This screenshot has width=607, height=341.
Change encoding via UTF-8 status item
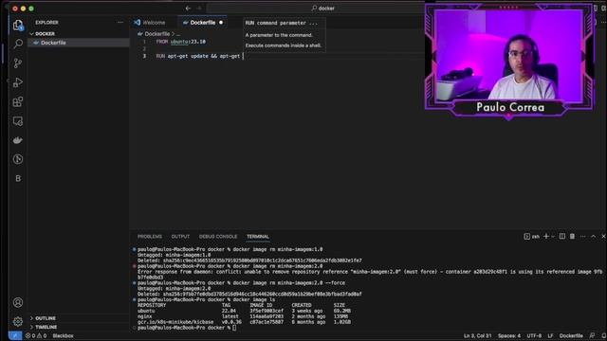[534, 335]
